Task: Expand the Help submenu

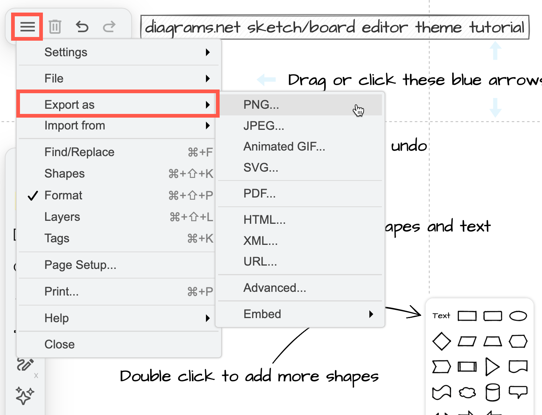Action: (x=119, y=318)
